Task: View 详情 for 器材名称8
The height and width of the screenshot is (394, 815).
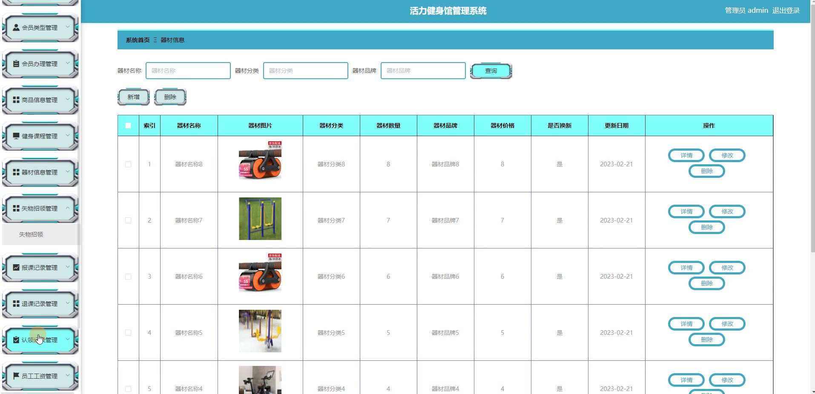Action: [x=686, y=155]
